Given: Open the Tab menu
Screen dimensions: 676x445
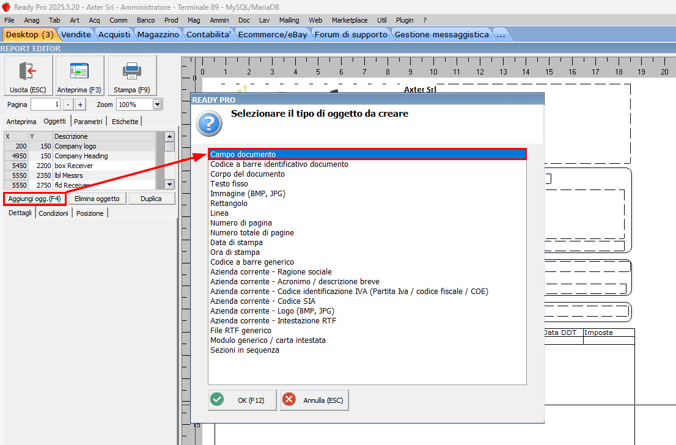Looking at the screenshot, I should point(54,20).
